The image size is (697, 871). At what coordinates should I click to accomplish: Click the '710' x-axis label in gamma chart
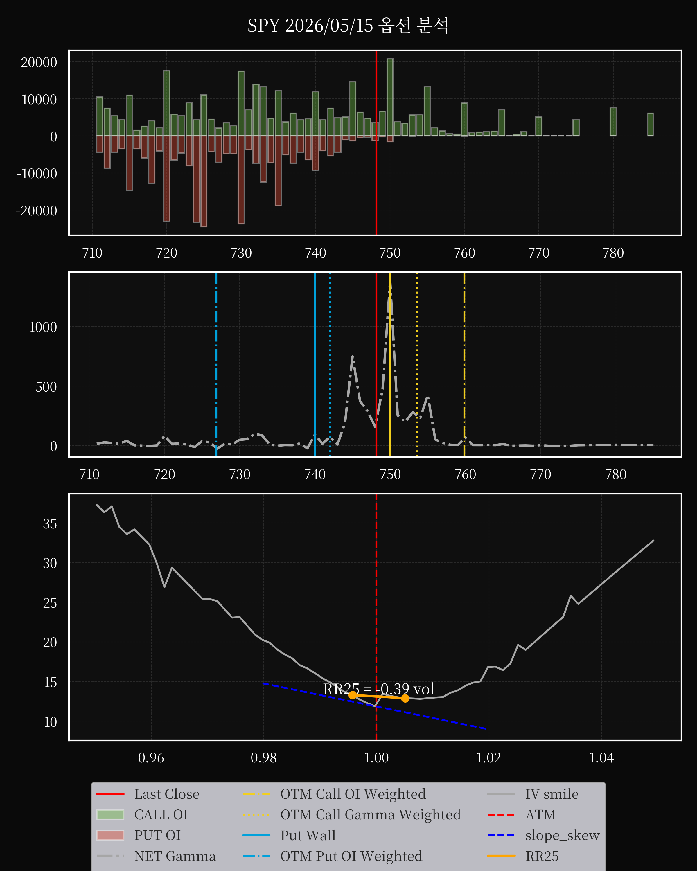click(x=89, y=474)
